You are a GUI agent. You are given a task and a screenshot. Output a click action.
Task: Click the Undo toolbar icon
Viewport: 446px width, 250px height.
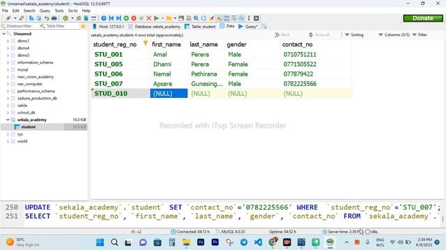tap(47, 18)
